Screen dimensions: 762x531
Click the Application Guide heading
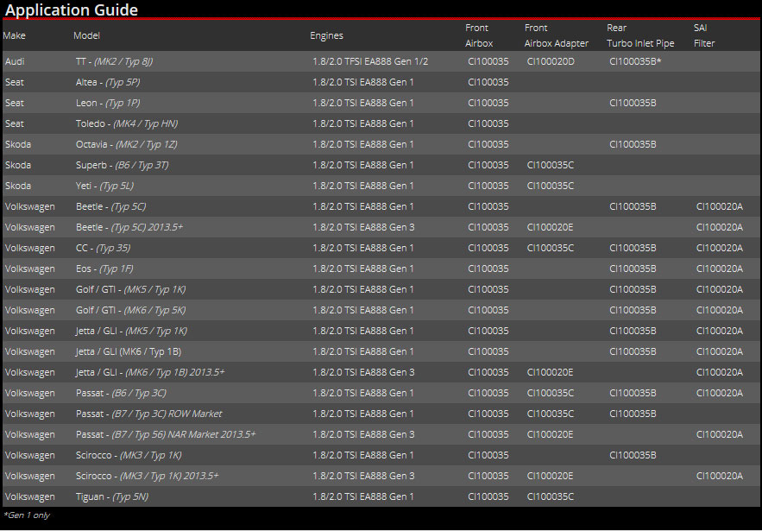(x=72, y=9)
